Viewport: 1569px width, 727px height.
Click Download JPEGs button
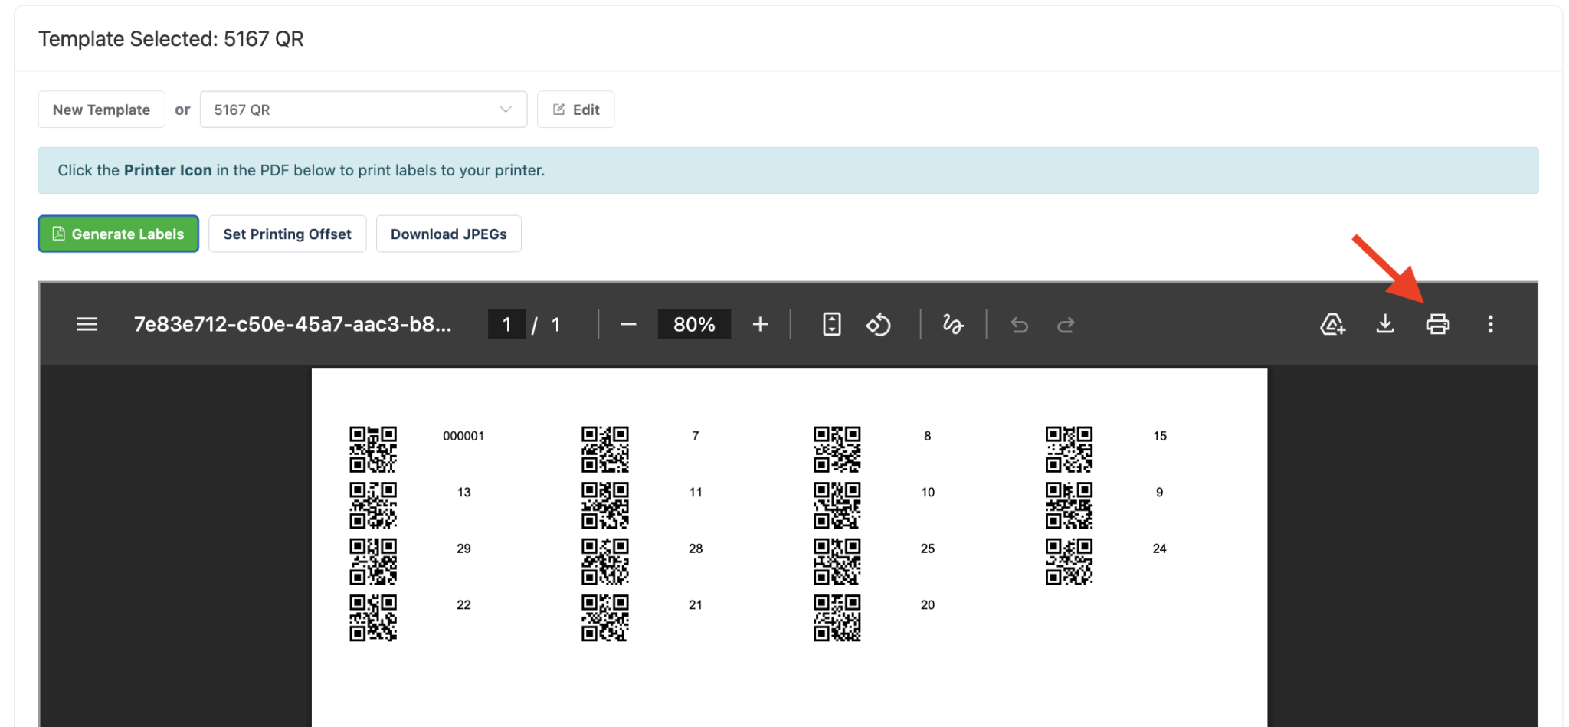click(x=449, y=234)
